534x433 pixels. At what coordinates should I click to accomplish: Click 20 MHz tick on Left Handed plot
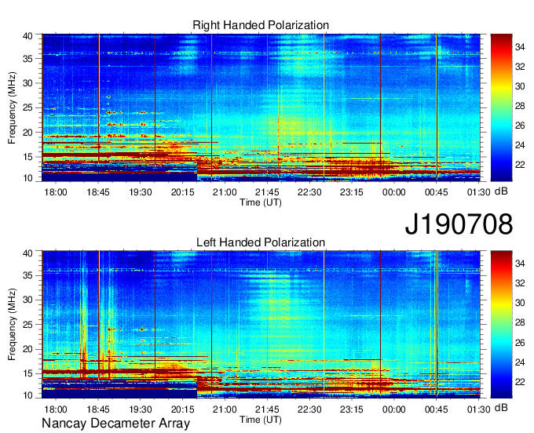(27, 349)
